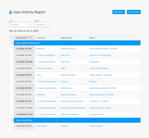Click the Export to Excel button

click(x=134, y=12)
